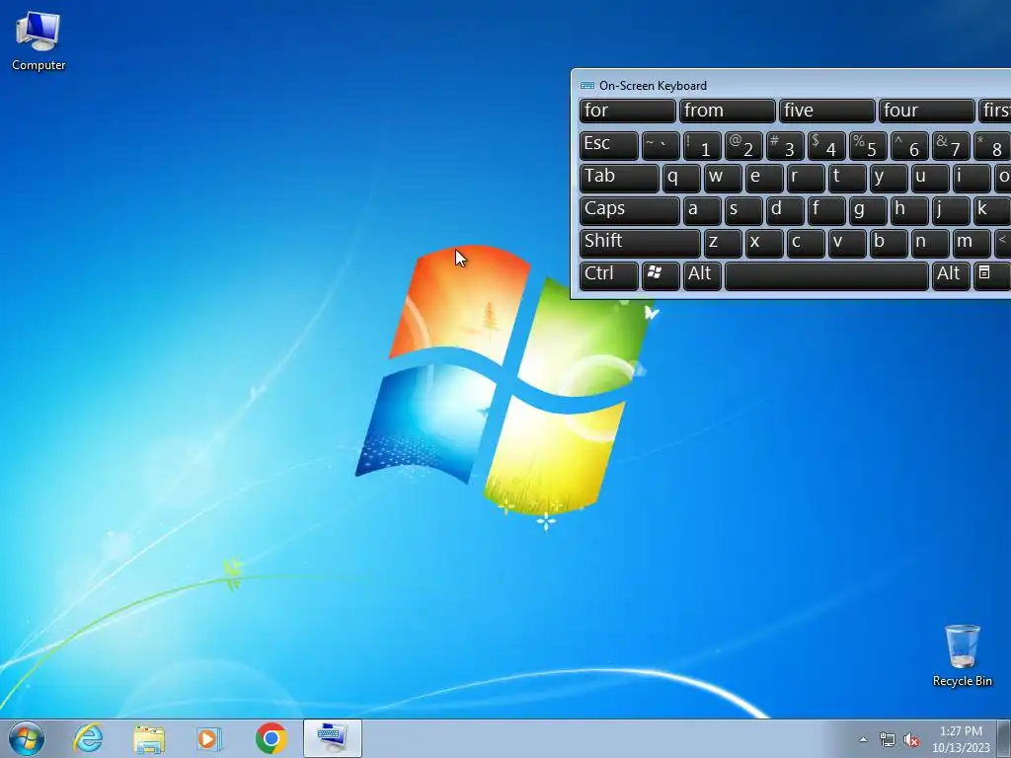This screenshot has width=1011, height=758.
Task: Toggle the Ctrl key
Action: coord(608,276)
